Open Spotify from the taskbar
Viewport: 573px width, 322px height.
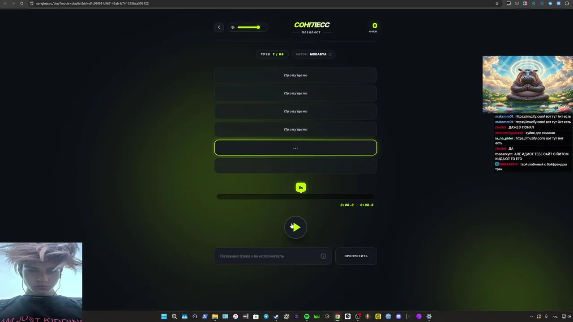coord(307,317)
